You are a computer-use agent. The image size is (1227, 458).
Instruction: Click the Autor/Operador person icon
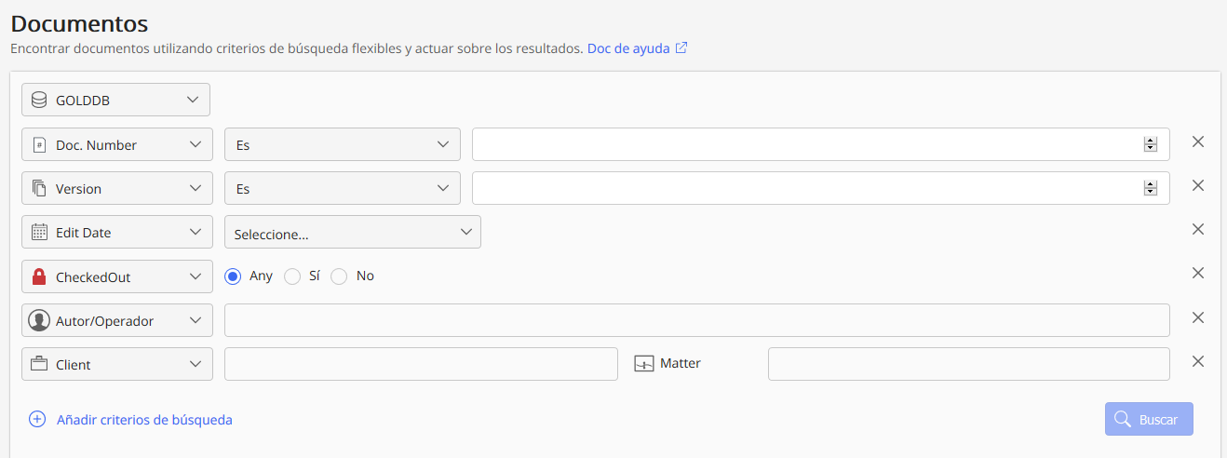pos(39,320)
